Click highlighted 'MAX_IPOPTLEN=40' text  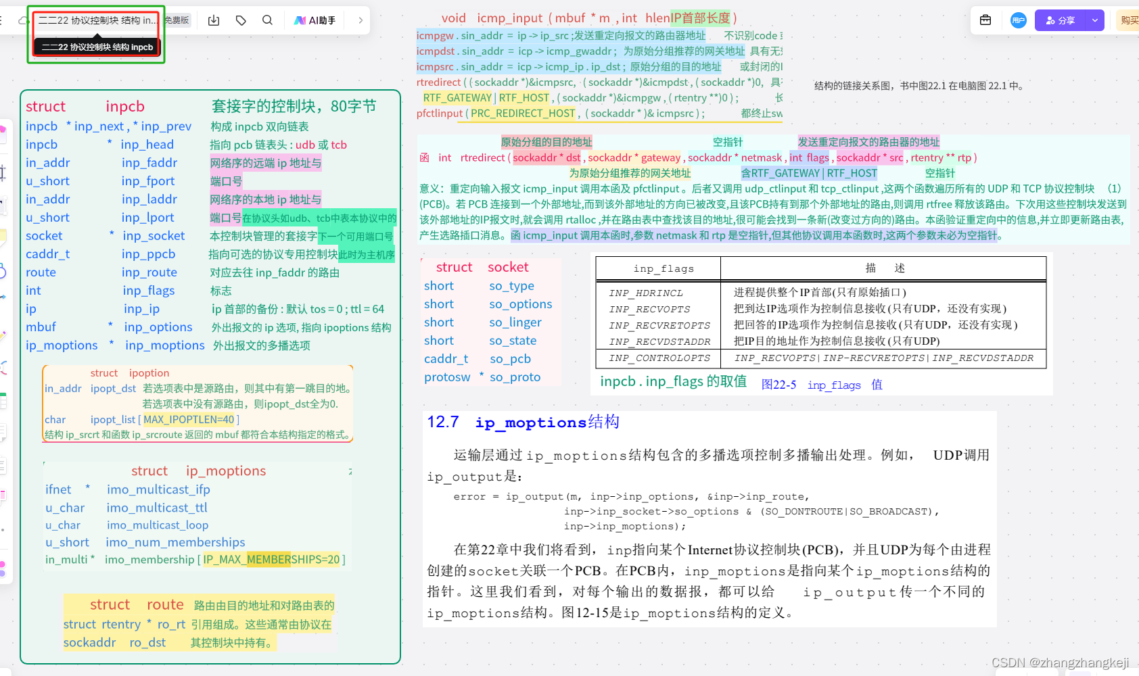(x=189, y=419)
